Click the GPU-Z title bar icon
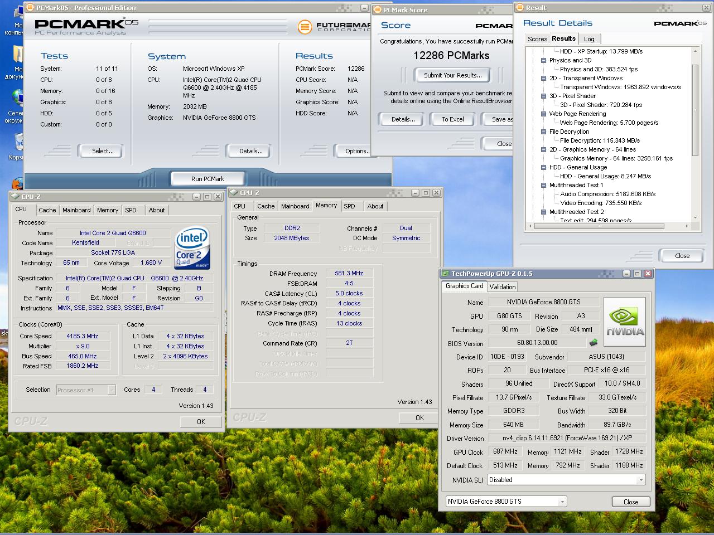Screen dimensions: 714x535 (x=445, y=274)
